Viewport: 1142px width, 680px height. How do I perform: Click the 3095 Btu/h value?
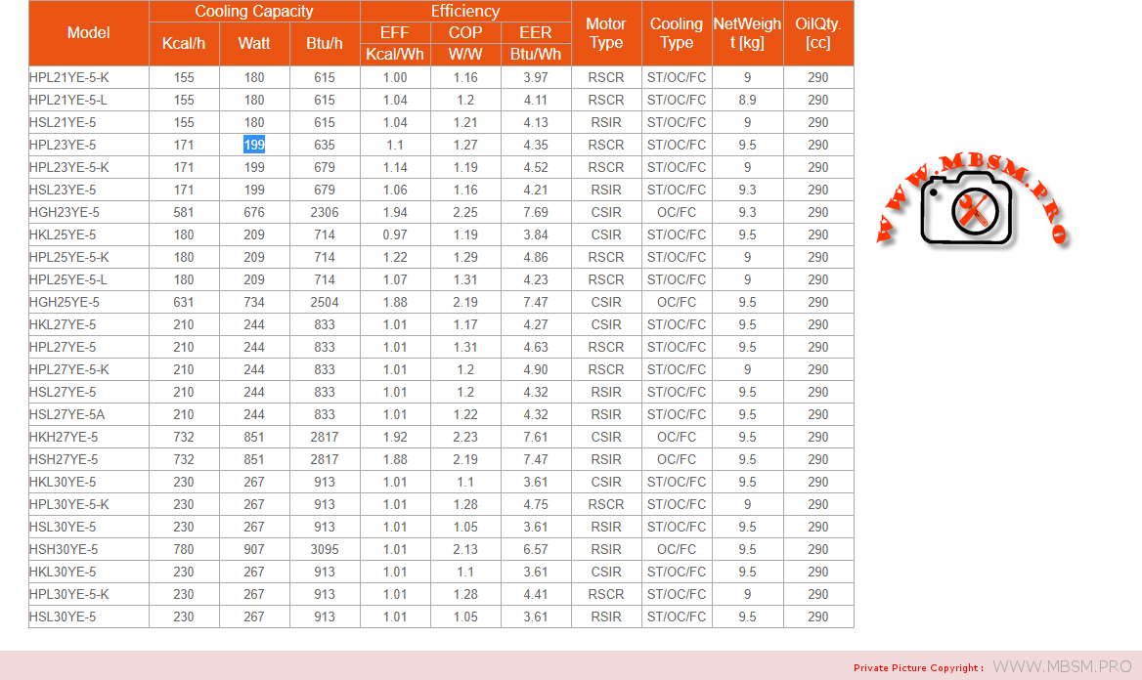point(325,549)
